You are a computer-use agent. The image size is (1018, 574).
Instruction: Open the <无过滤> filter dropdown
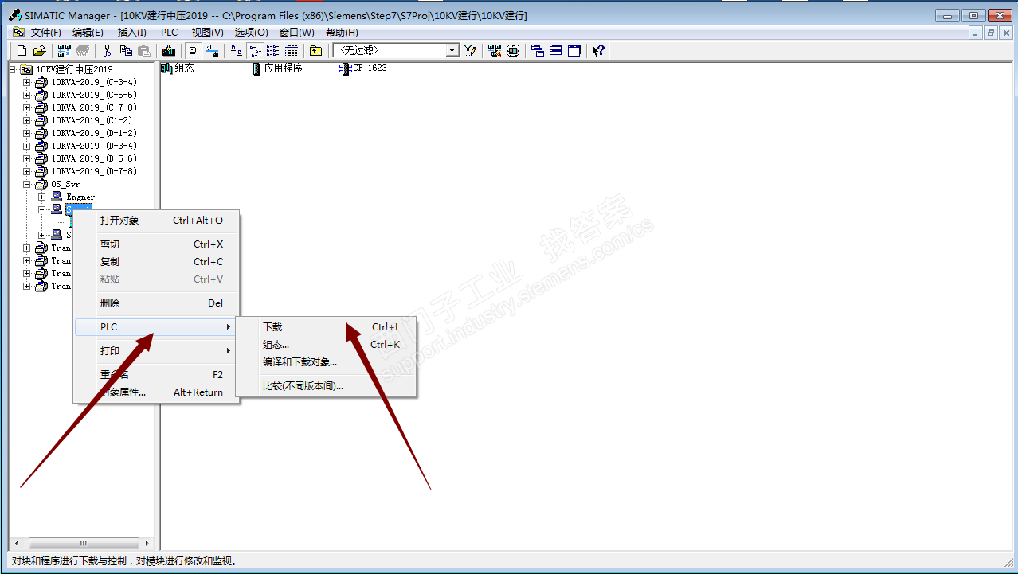(x=452, y=50)
